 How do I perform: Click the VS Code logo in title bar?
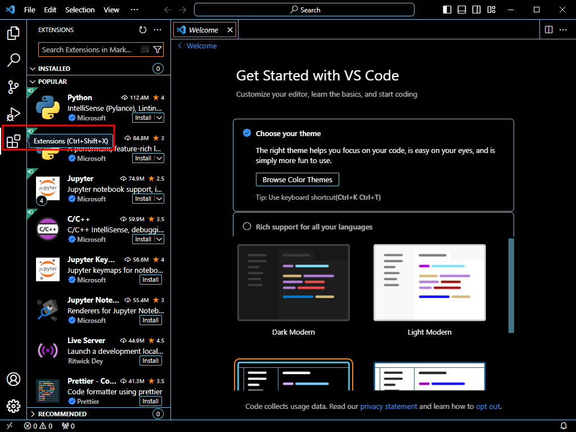(10, 10)
